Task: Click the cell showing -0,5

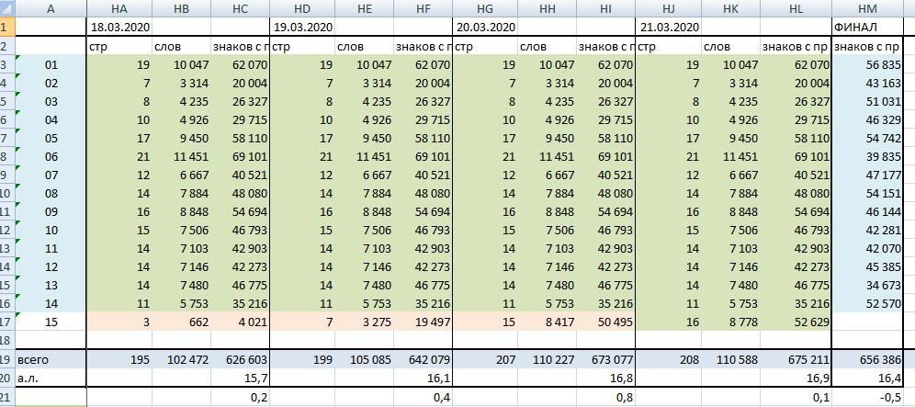Action: [867, 397]
